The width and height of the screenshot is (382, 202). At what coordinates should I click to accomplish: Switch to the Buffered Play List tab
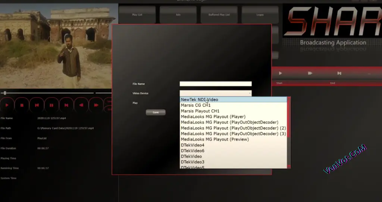pyautogui.click(x=219, y=15)
